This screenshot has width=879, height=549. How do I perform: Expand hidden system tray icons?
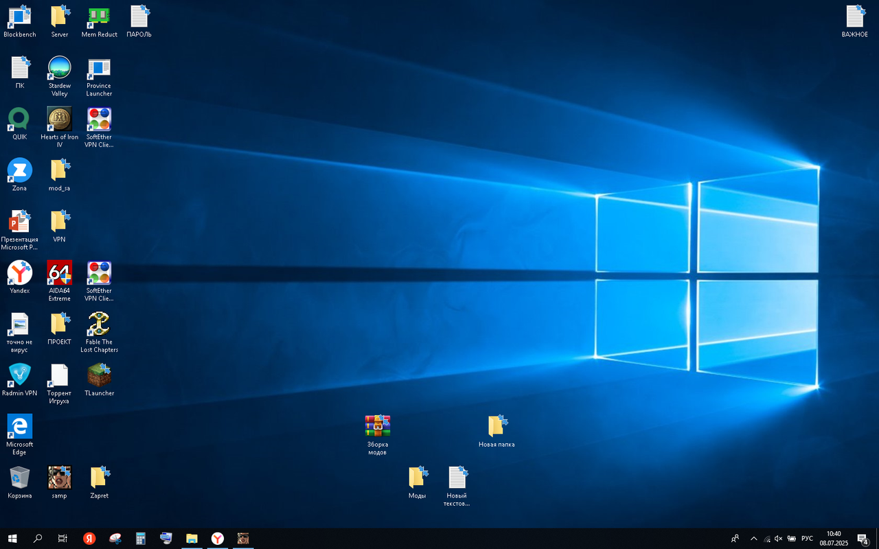754,539
